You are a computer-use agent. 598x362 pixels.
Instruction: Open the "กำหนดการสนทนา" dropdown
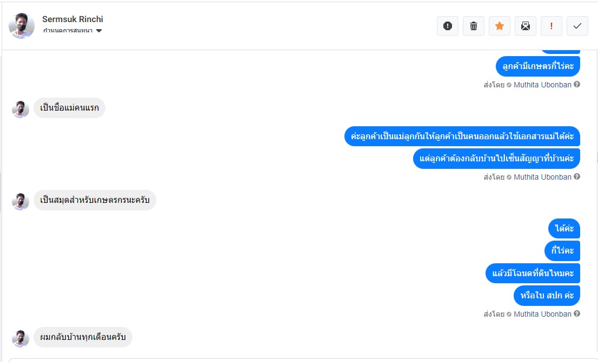click(x=73, y=31)
